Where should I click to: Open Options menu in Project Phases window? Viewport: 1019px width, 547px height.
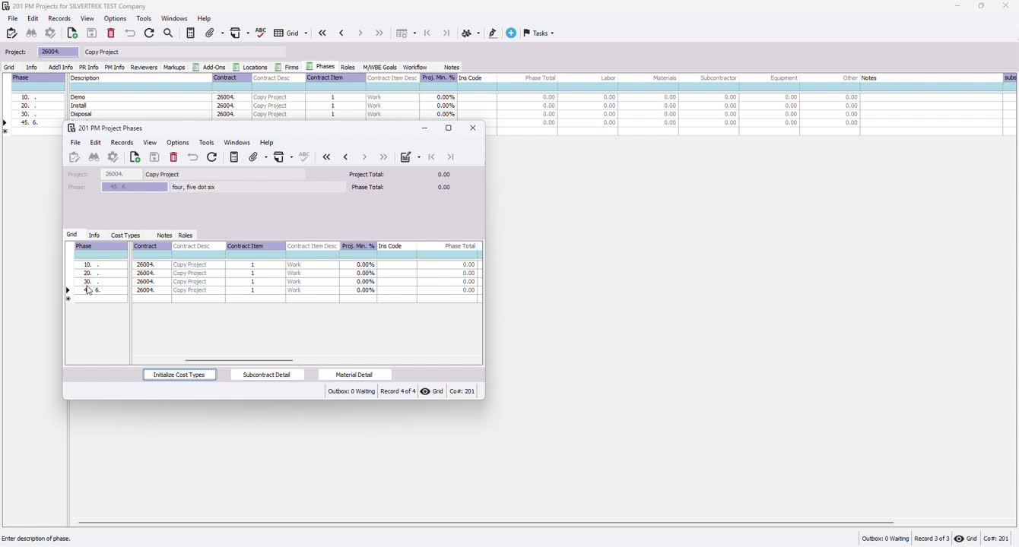point(178,143)
